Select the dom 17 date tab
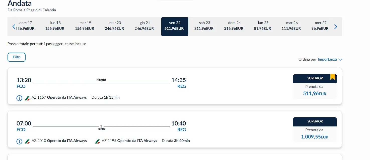370x160 pixels. point(26,26)
